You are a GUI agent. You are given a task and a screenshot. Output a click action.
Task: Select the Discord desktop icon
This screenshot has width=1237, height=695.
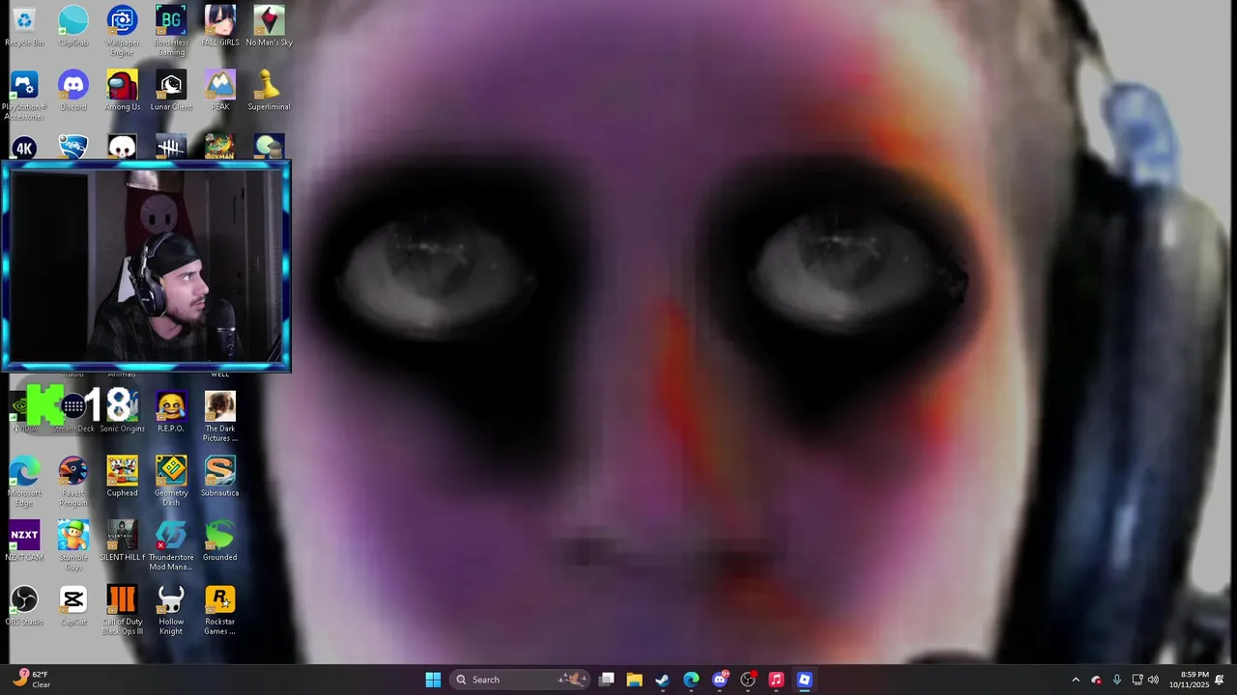coord(73,91)
